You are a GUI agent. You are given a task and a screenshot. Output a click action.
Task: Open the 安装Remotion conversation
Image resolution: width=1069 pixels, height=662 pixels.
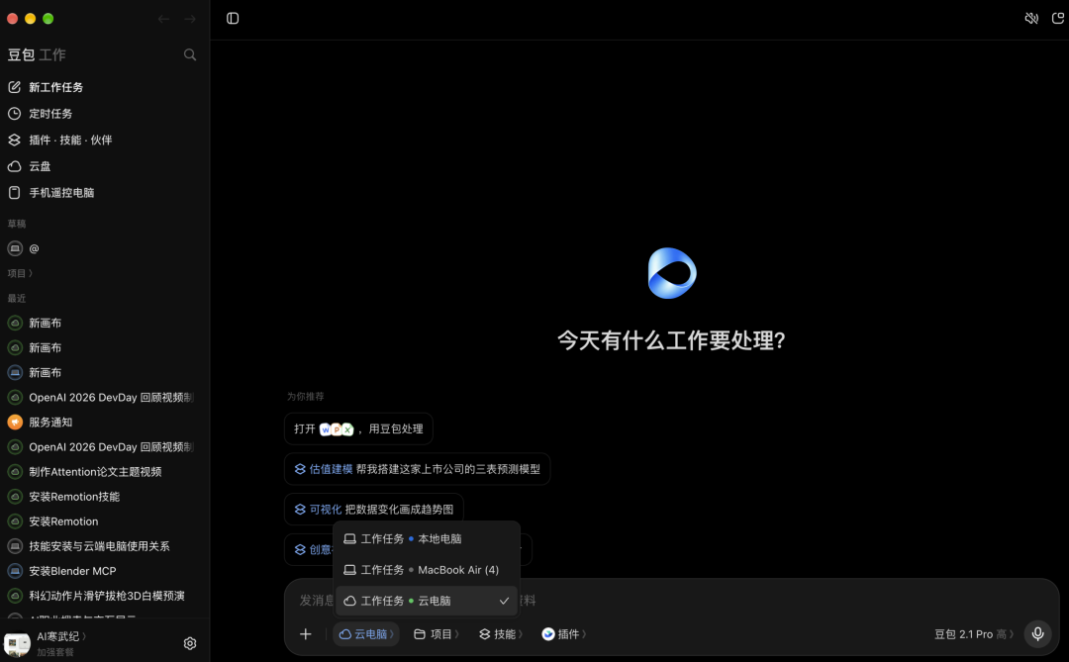104,521
